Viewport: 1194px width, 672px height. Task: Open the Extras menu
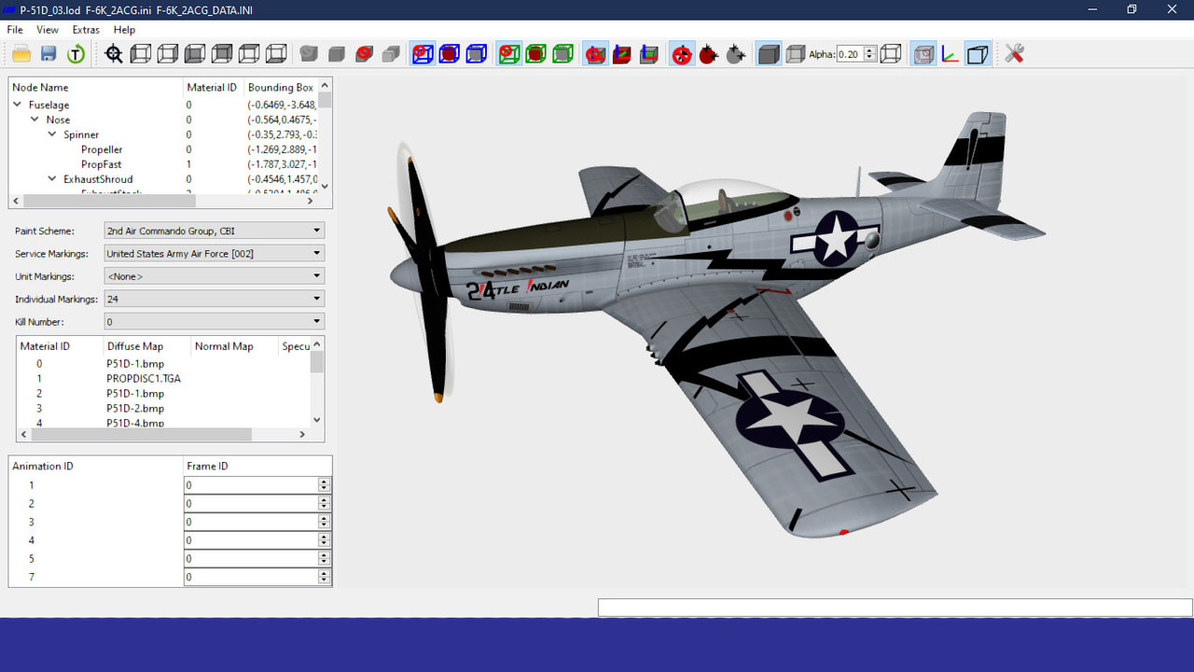(x=86, y=30)
